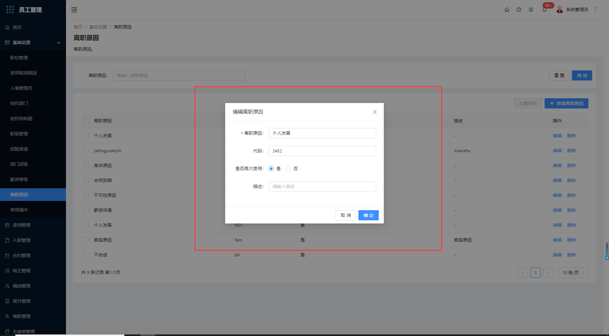Collapse the 基础设置 menu chevron

pos(59,43)
